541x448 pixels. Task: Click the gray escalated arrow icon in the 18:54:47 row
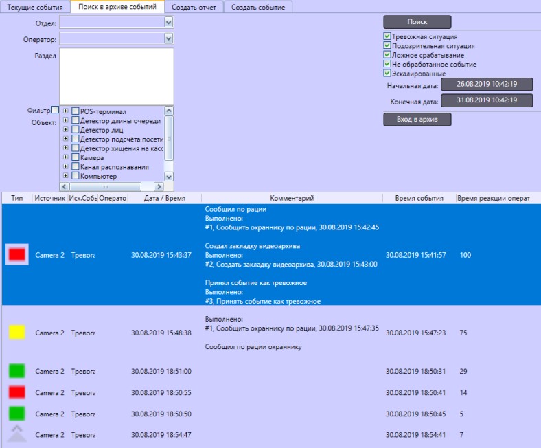[x=17, y=434]
